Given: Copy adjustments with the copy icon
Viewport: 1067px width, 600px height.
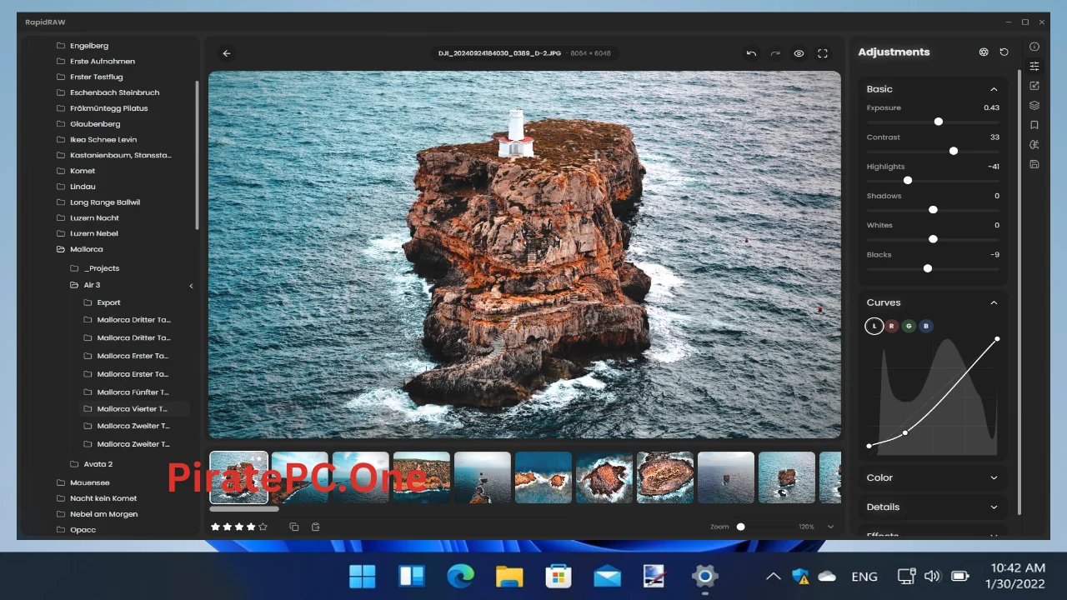Looking at the screenshot, I should (293, 527).
